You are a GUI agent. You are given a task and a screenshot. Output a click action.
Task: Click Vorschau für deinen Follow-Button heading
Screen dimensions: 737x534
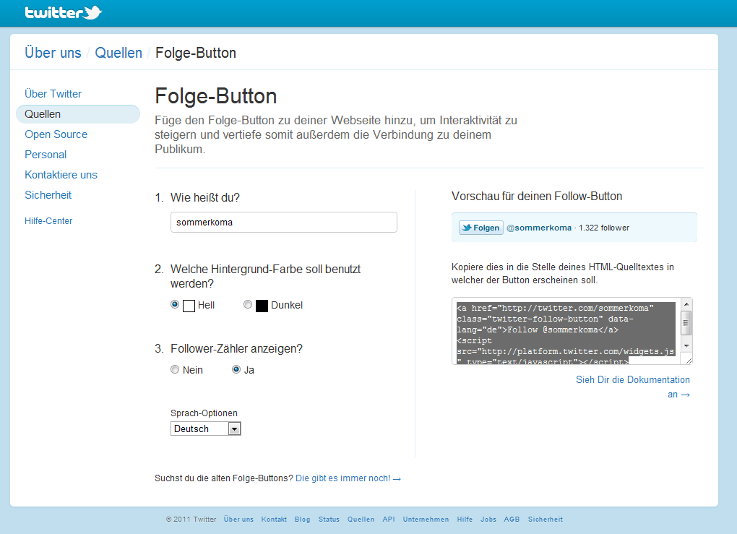point(537,196)
